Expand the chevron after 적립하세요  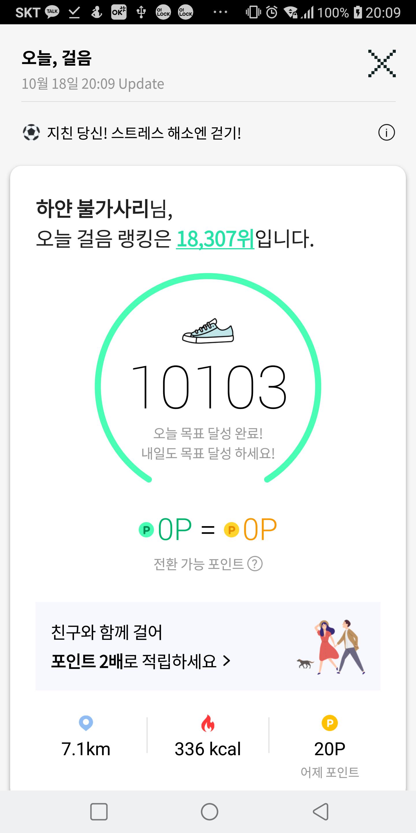click(x=227, y=661)
